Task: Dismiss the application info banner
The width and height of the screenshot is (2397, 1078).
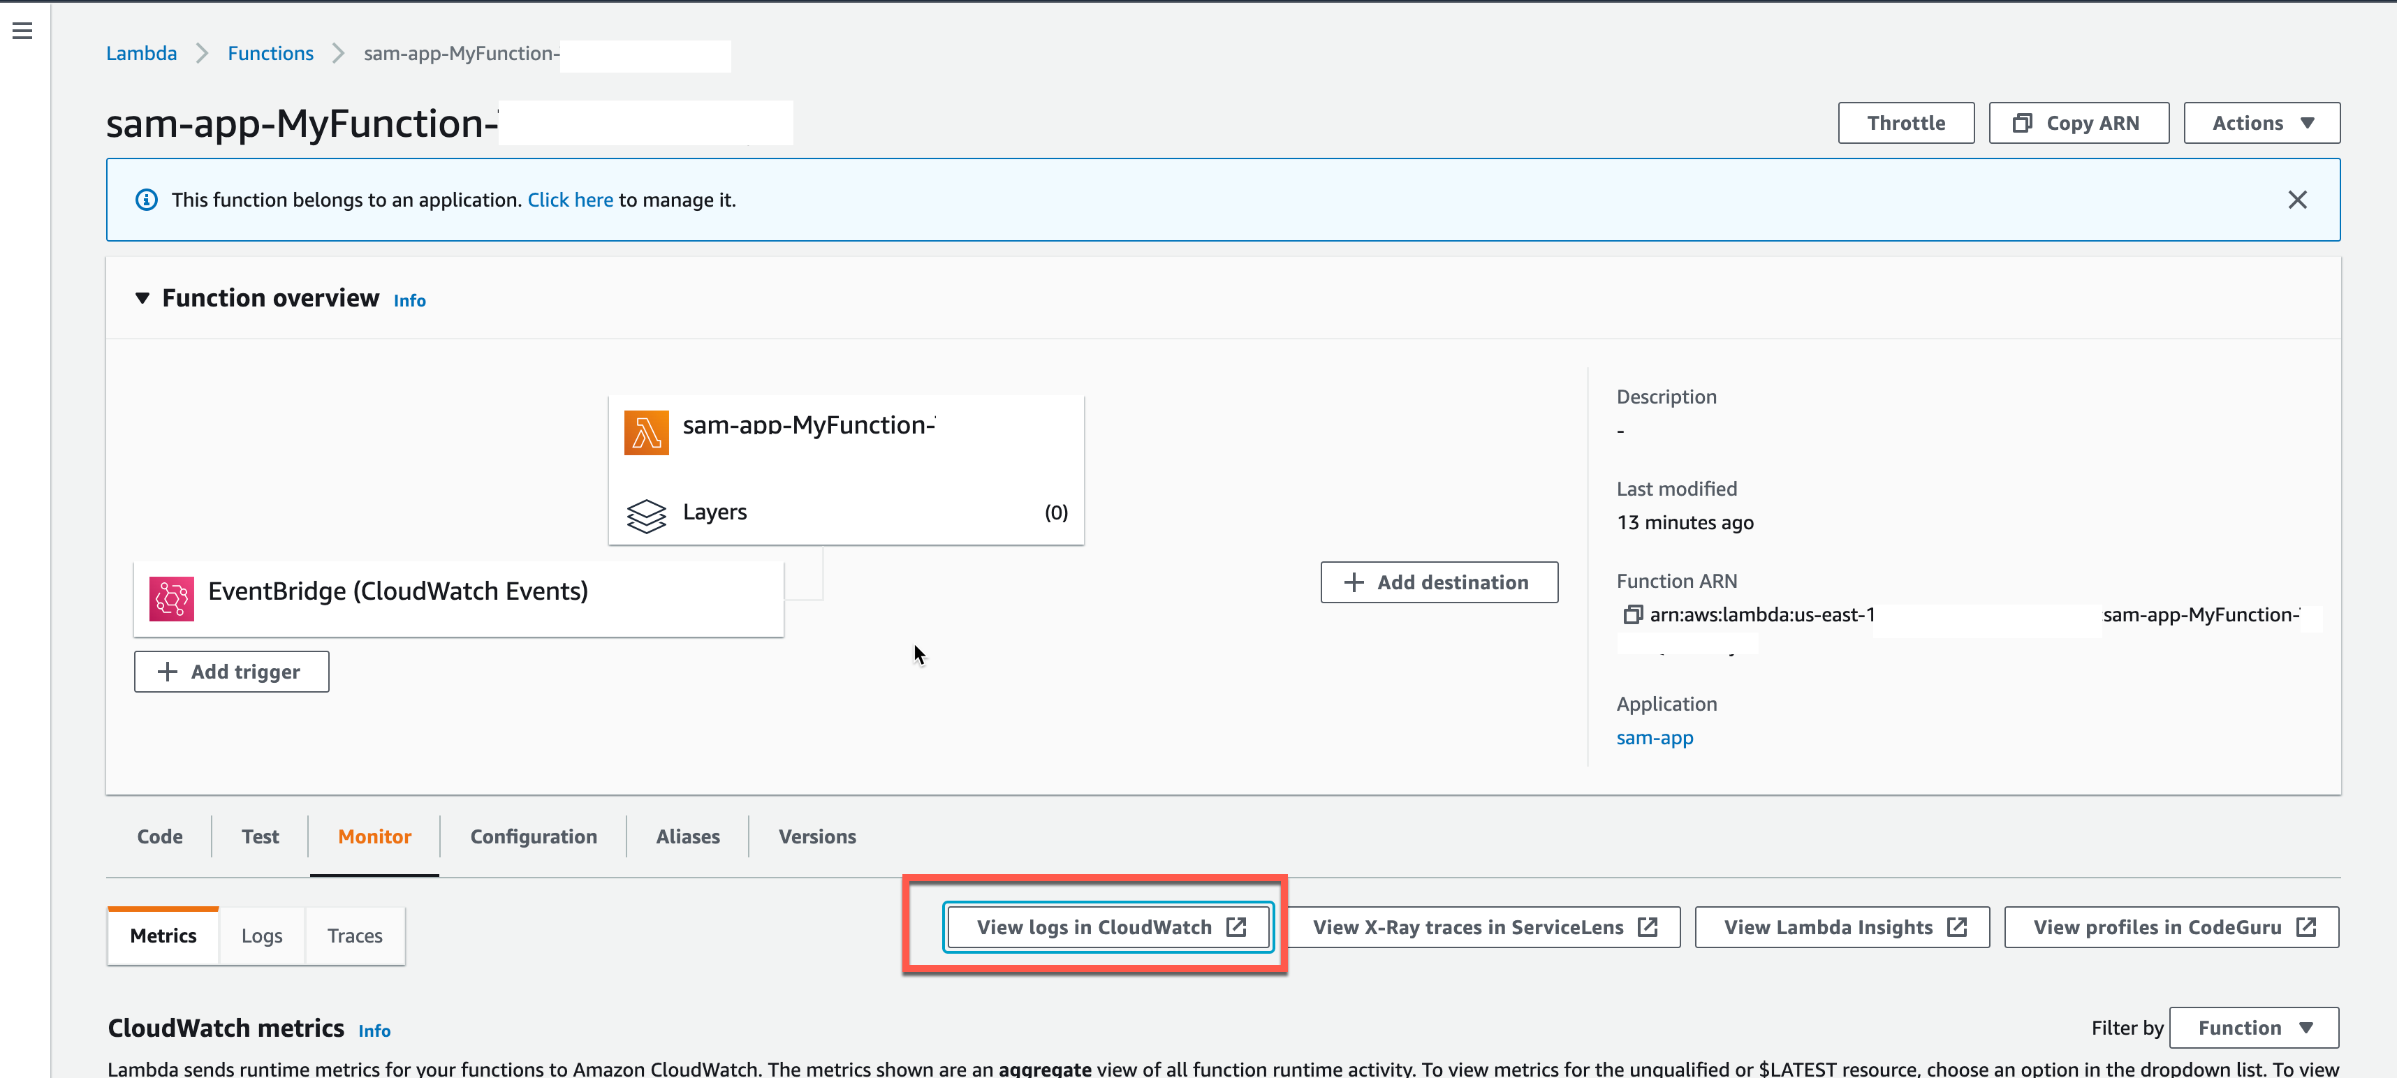Action: point(2296,200)
